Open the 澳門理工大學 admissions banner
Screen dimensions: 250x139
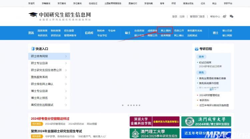click(x=154, y=133)
